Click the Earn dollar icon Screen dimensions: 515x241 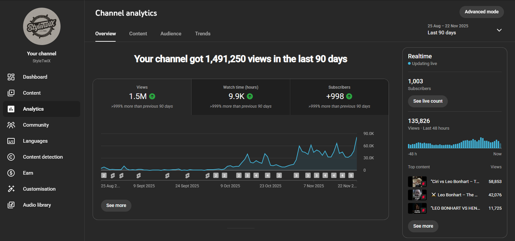coord(11,173)
